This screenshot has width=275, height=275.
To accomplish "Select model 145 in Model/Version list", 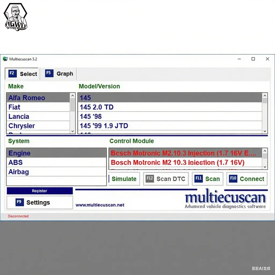I will [170, 98].
